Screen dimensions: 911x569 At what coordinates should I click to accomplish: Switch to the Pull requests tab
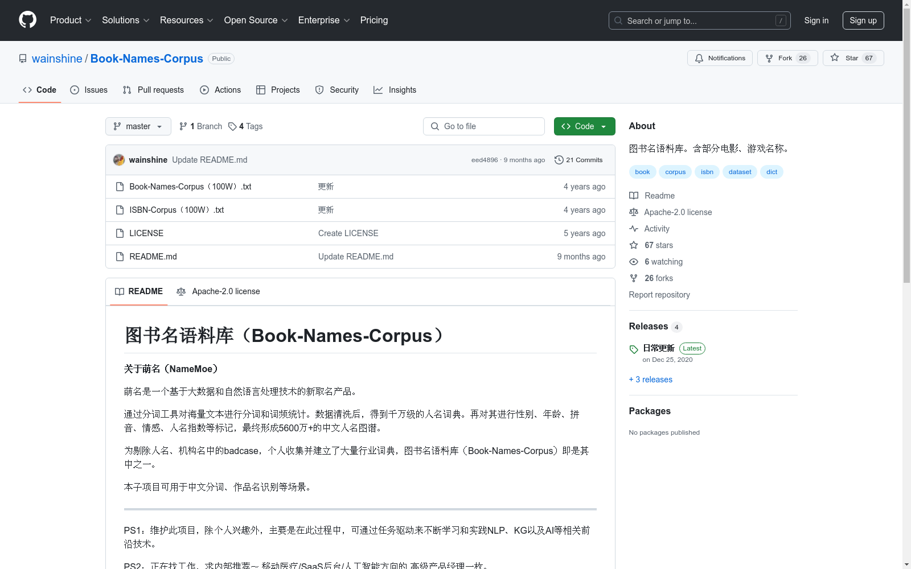(153, 90)
